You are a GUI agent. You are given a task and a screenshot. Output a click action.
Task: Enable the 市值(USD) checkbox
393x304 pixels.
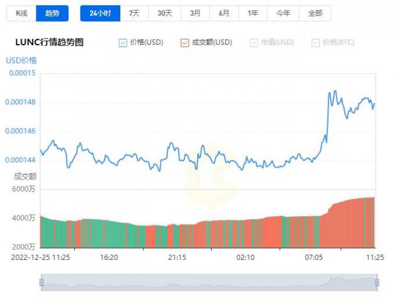(254, 43)
